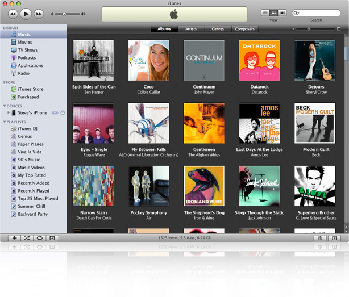Open the iTunes Store
Viewport: 349px width, 297px height.
(x=33, y=89)
